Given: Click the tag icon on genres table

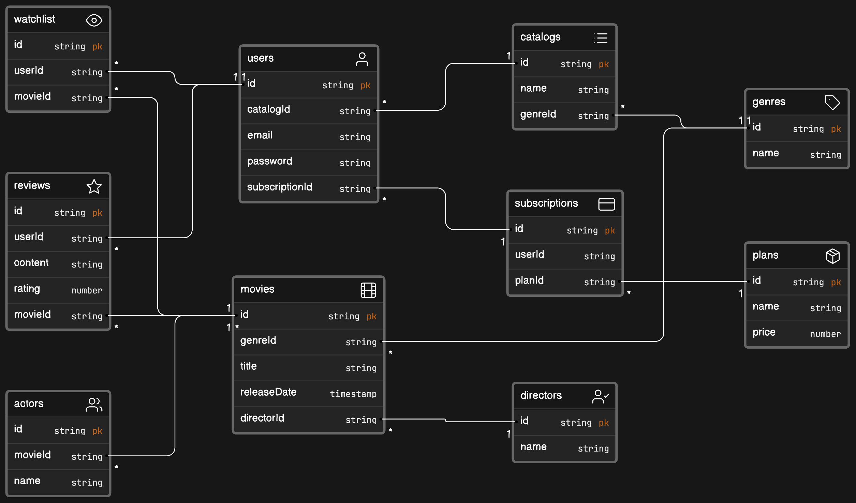Looking at the screenshot, I should click(832, 102).
